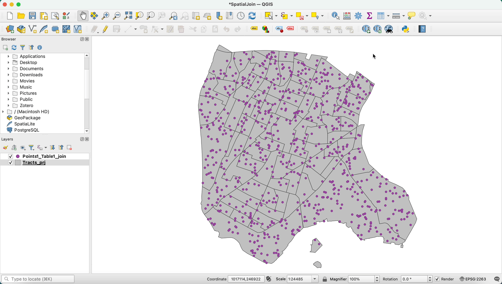Click the Filter Browser funnel icon
Image resolution: width=502 pixels, height=284 pixels.
pos(23,48)
